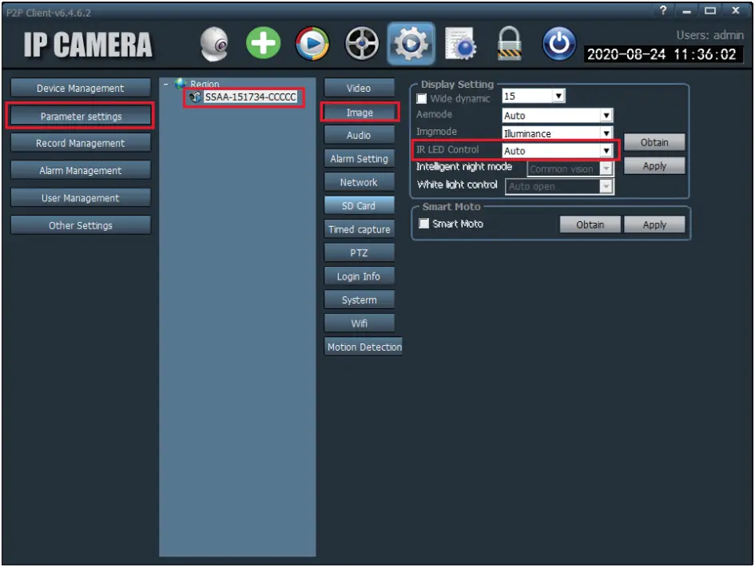
Task: Click Obtain in Smart Moto group
Action: coord(590,224)
